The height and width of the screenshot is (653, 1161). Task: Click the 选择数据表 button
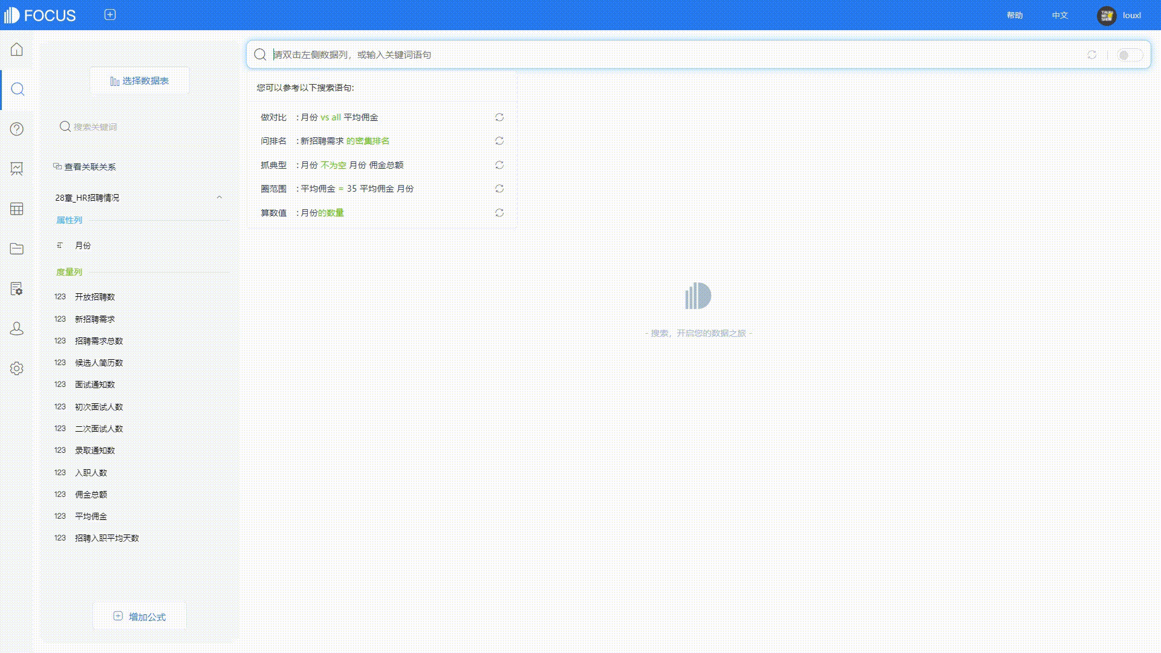(x=140, y=81)
